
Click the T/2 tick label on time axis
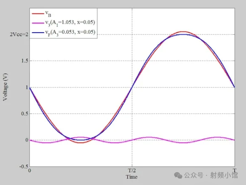pyautogui.click(x=132, y=170)
